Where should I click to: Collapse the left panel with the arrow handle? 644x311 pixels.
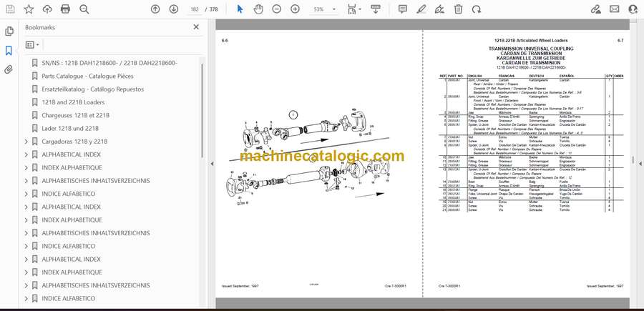coord(212,164)
